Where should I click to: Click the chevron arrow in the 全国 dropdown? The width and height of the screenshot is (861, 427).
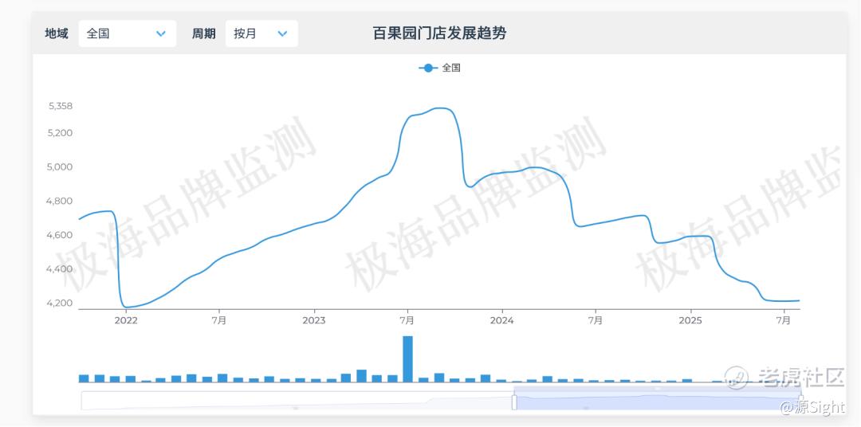click(x=161, y=34)
